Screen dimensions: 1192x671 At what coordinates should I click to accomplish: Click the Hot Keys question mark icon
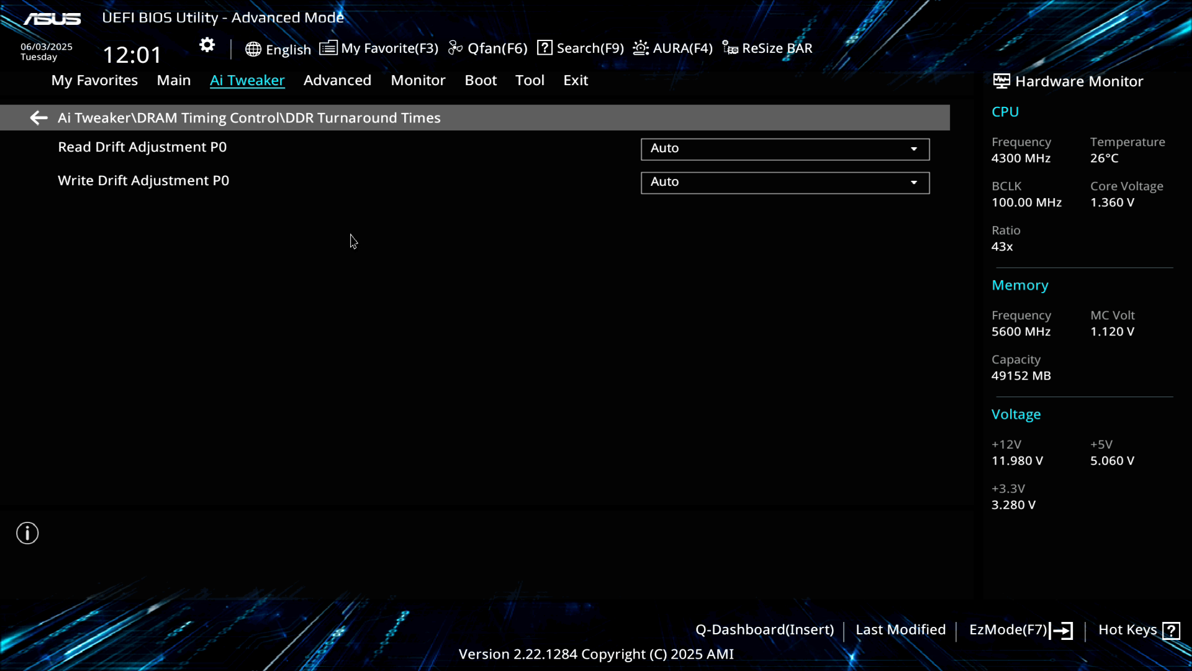[1171, 631]
